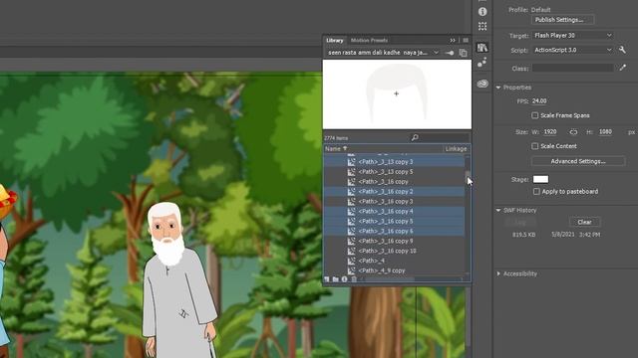Click the FPS 24.00 value
This screenshot has height=358, width=638.
(x=539, y=101)
